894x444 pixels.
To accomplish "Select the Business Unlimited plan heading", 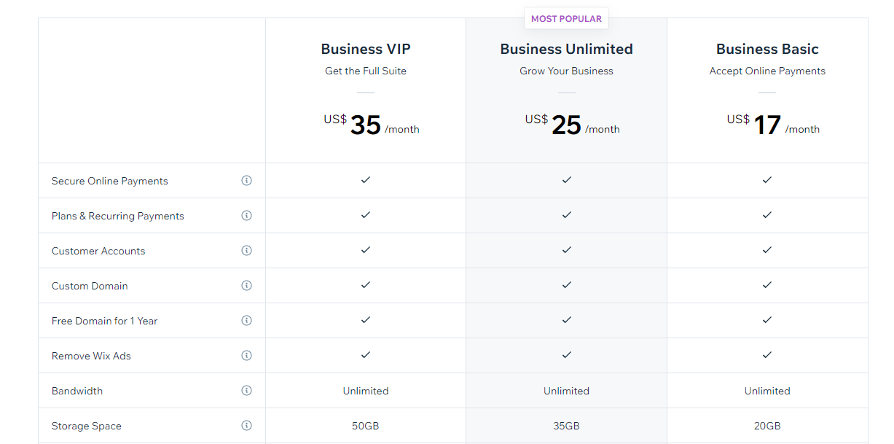I will pos(566,49).
